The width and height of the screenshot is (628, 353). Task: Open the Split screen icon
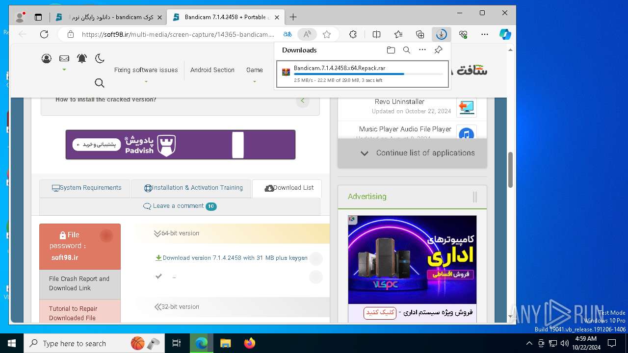tap(376, 34)
